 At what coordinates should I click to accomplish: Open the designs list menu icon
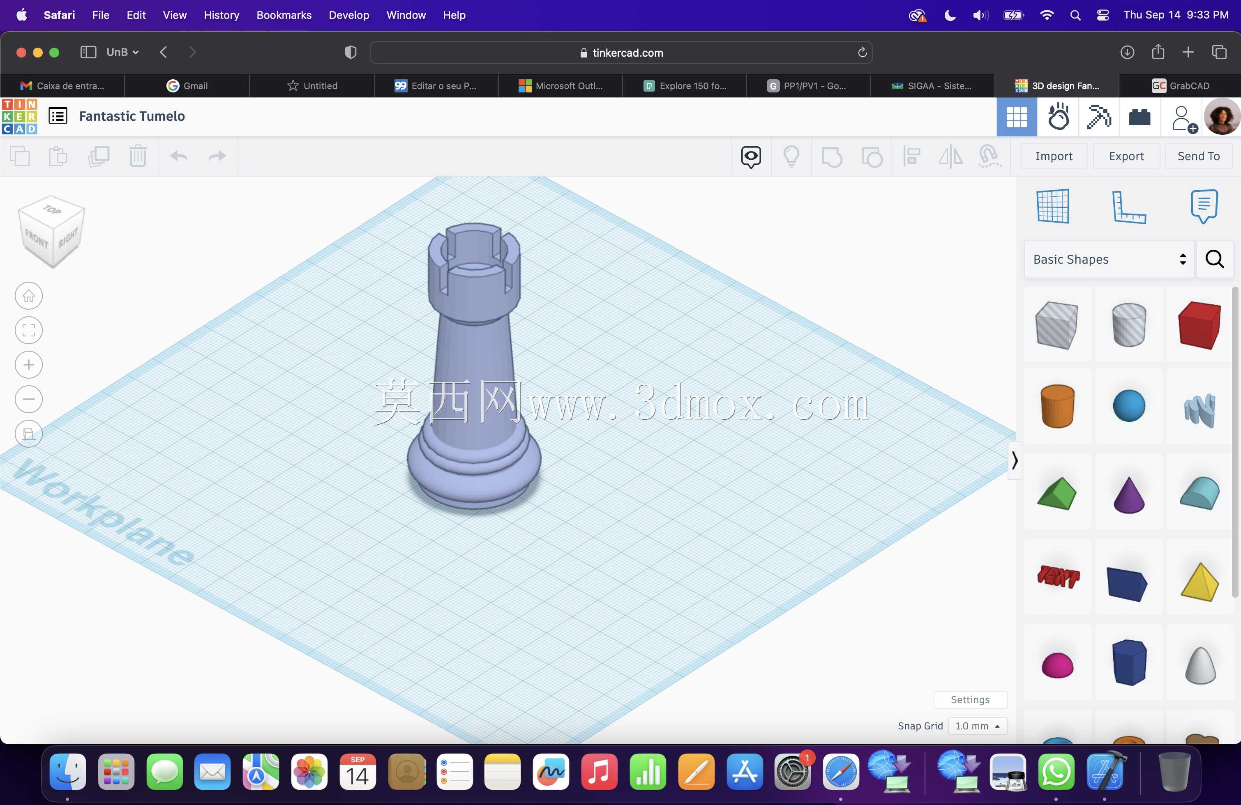pyautogui.click(x=58, y=116)
